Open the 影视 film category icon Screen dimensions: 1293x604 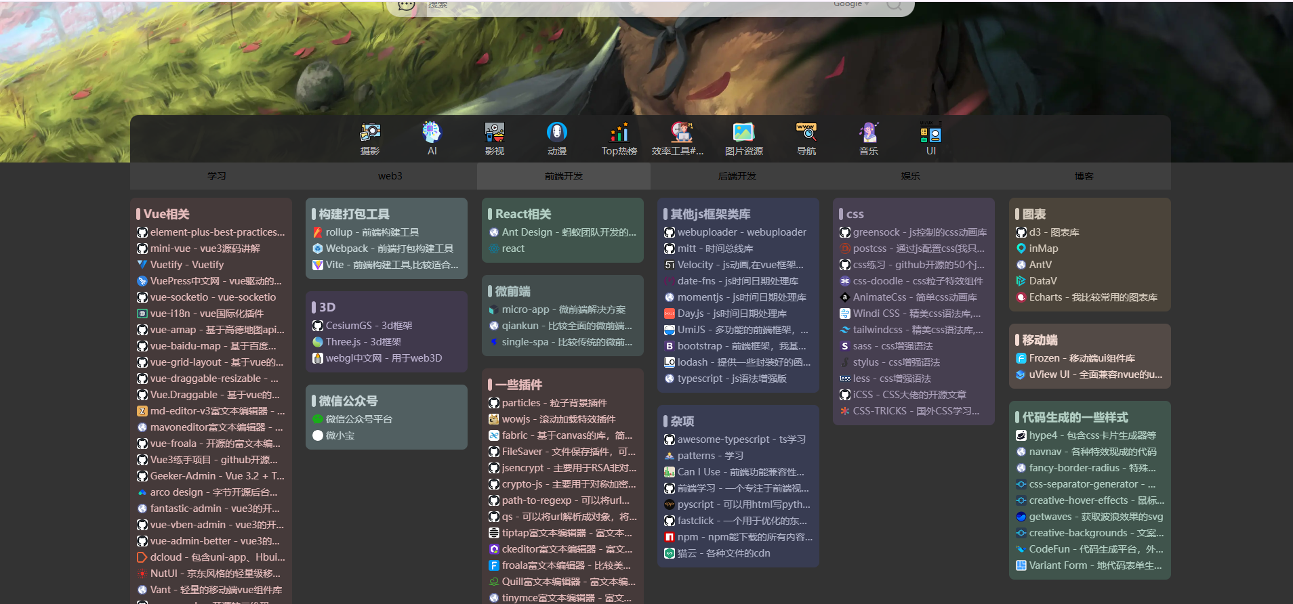pos(495,132)
